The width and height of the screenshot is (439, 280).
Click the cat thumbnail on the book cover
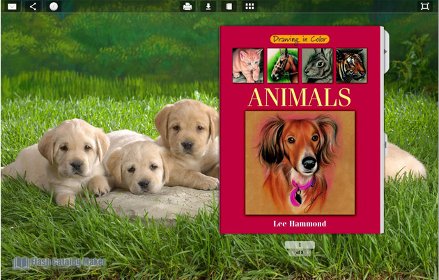coord(247,65)
